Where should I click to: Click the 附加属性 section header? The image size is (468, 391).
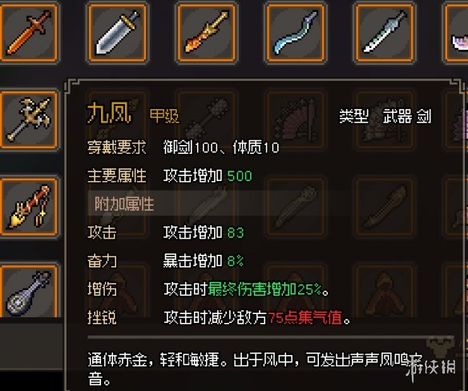pos(124,204)
